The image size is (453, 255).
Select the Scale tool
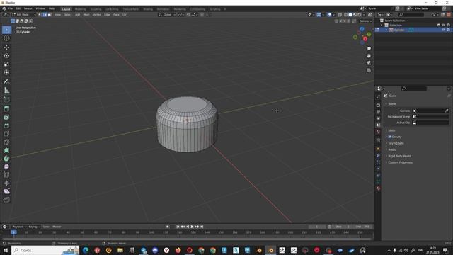pos(6,64)
